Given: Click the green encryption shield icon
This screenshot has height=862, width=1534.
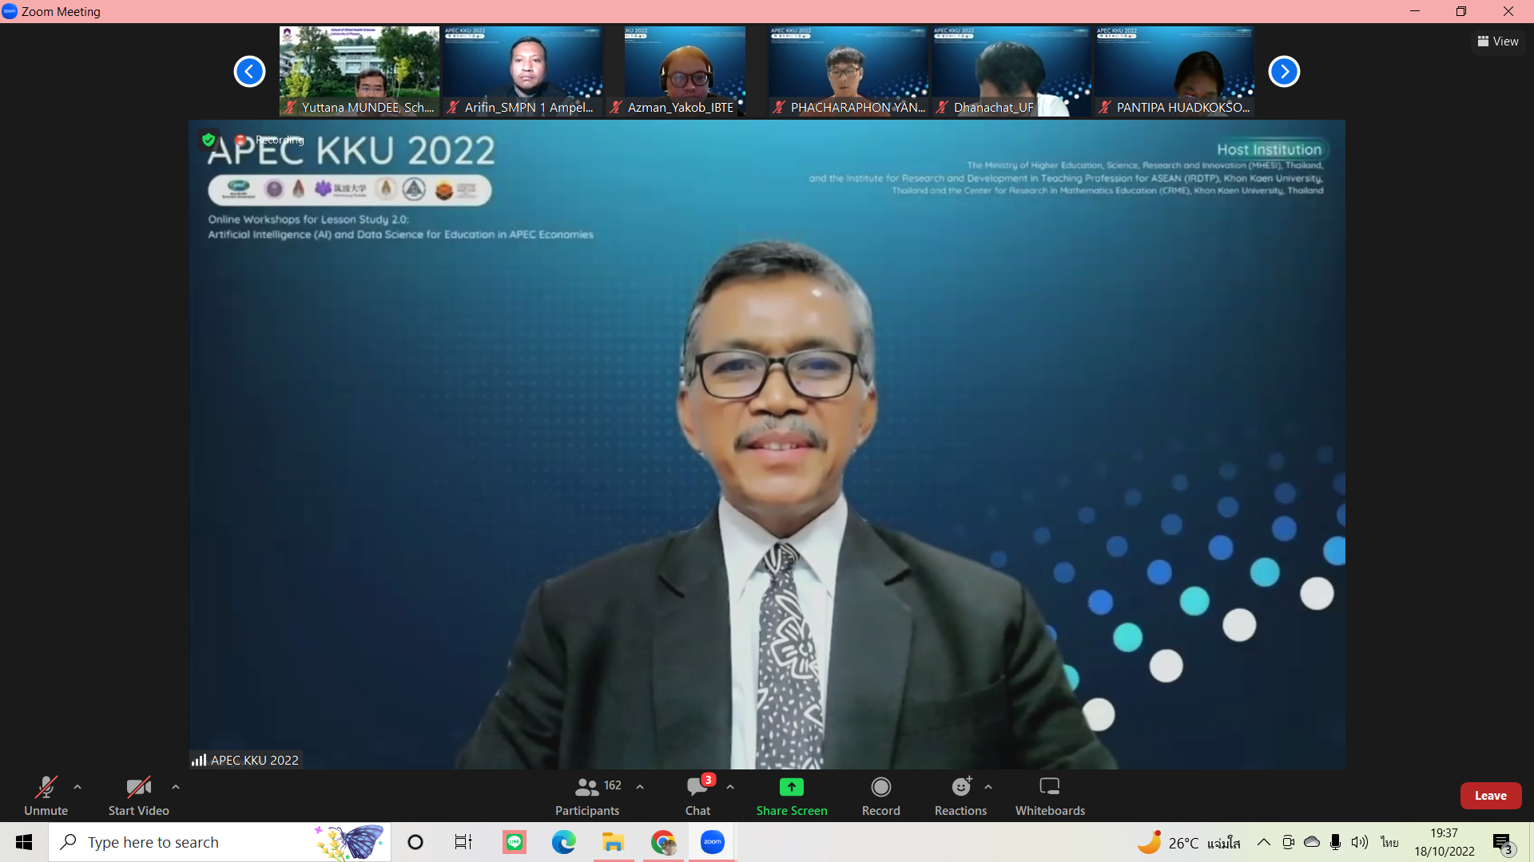Looking at the screenshot, I should click(209, 140).
